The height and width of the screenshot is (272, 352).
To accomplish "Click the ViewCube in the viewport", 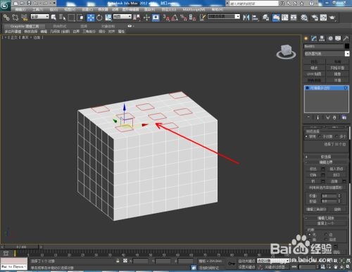I will (286, 51).
